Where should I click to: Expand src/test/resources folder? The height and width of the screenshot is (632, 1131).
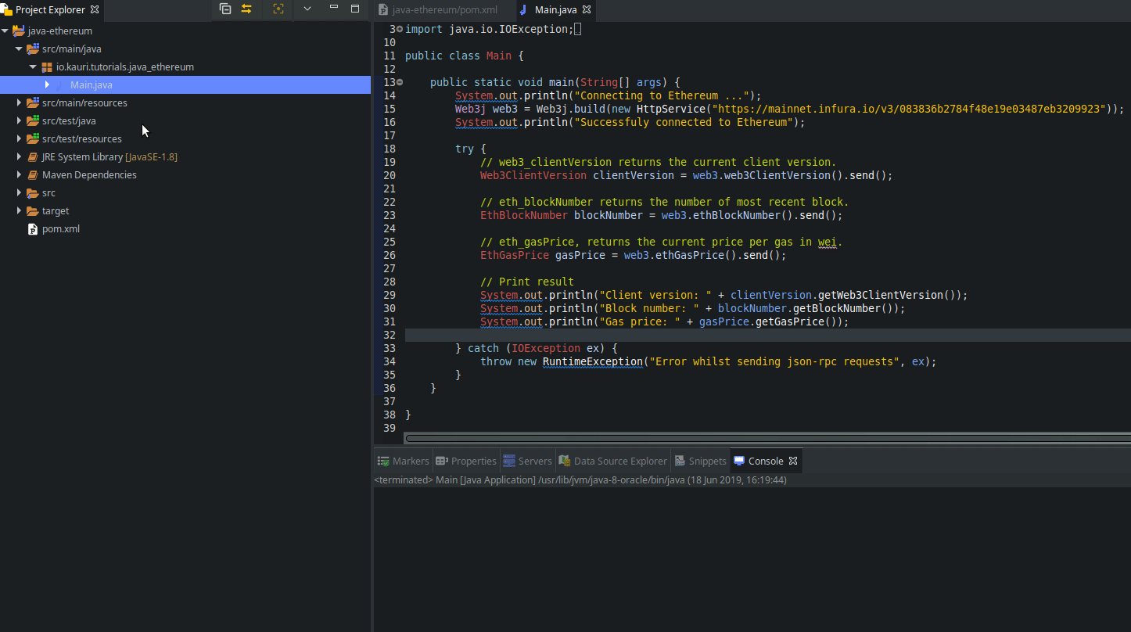[19, 139]
